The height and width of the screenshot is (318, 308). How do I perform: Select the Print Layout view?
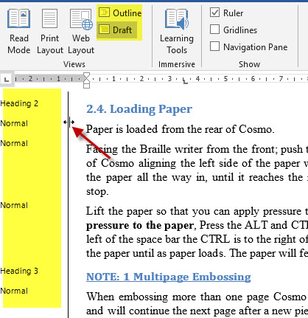click(x=50, y=32)
